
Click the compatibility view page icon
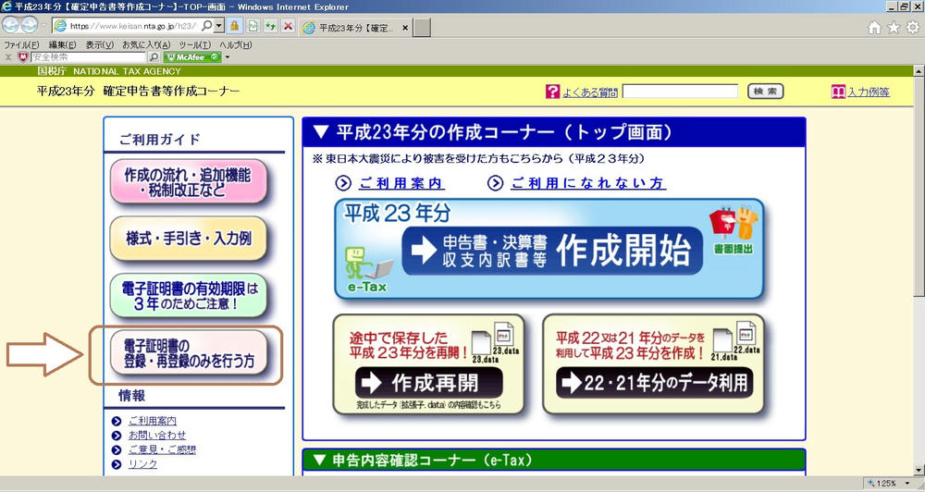click(253, 26)
